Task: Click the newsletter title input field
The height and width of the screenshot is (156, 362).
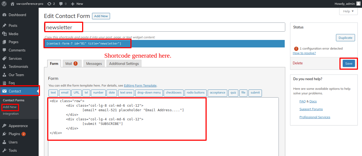Action: click(164, 27)
